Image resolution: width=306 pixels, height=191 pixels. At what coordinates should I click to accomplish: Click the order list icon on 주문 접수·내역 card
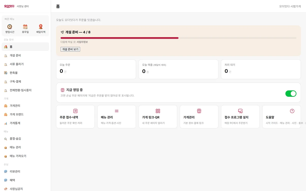pos(75,111)
